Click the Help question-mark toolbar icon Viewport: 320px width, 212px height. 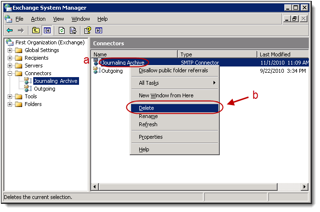pos(88,31)
